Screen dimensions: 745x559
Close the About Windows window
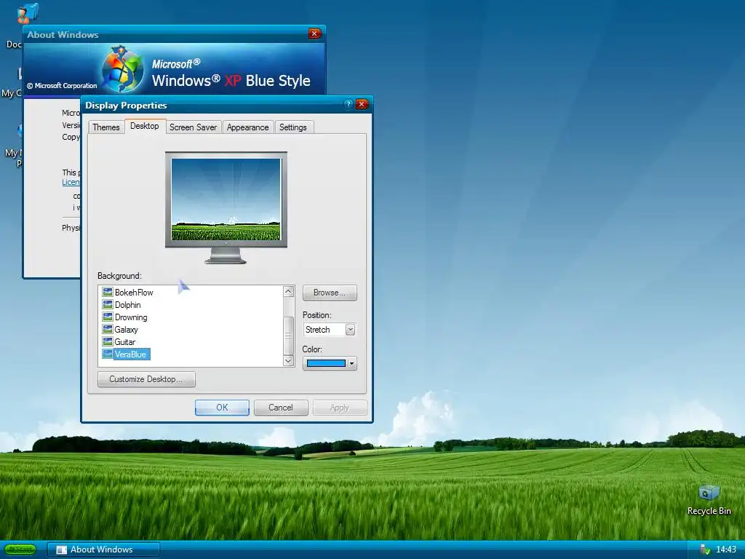(x=314, y=33)
